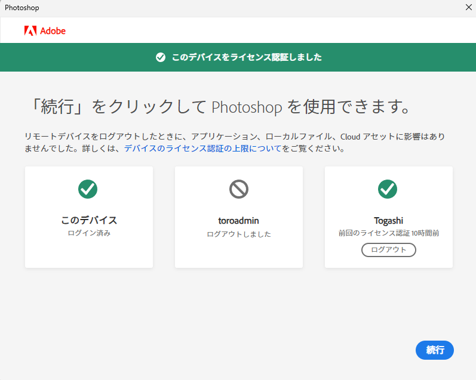Viewport: 476px width, 380px height.
Task: Click the green checkmark on Togashi card
Action: click(388, 189)
